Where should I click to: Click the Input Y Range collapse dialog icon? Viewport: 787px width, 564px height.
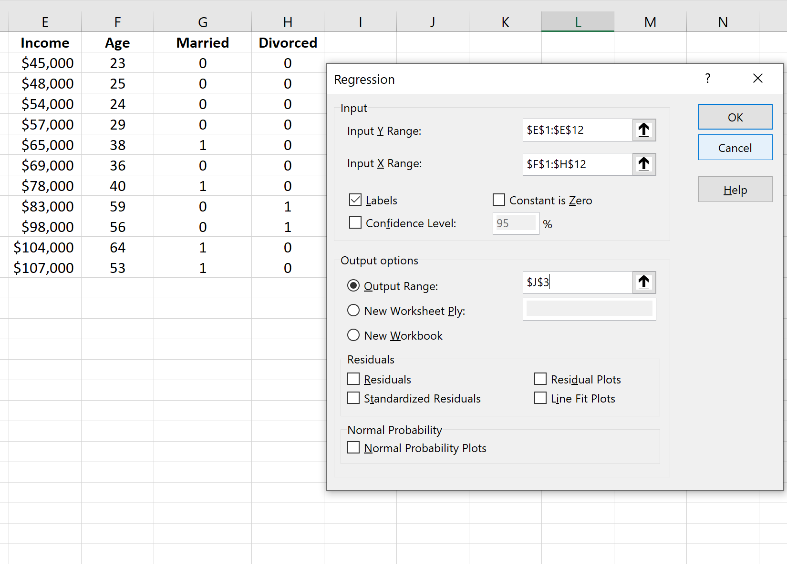(644, 130)
